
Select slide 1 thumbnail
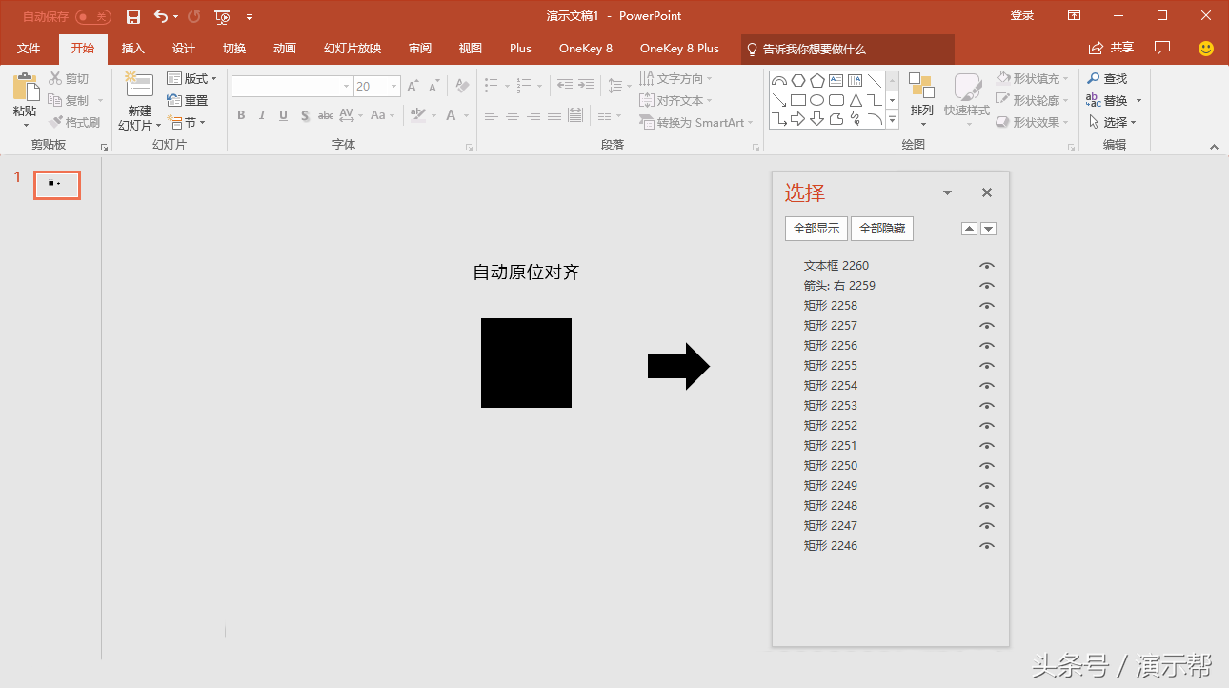(57, 185)
